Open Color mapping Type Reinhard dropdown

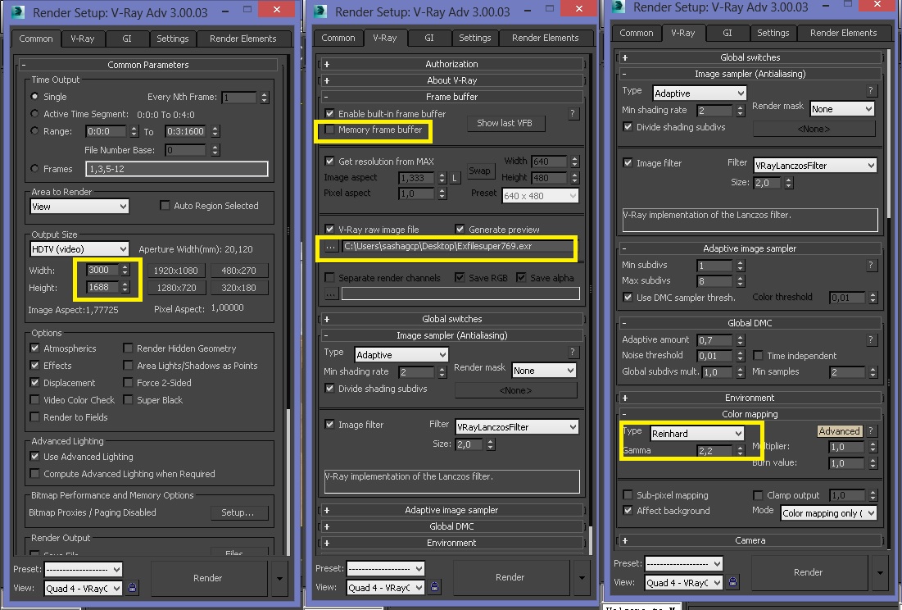[x=696, y=434]
